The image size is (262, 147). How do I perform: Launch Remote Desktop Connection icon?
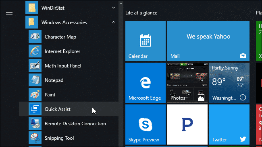[35, 124]
